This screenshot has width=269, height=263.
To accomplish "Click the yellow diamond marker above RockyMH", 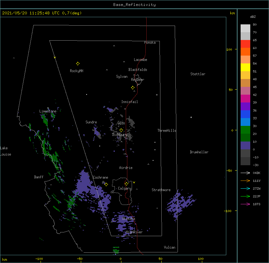I will click(78, 64).
